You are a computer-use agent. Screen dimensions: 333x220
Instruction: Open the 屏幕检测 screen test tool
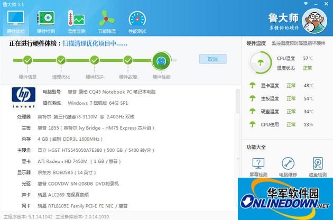(258, 167)
